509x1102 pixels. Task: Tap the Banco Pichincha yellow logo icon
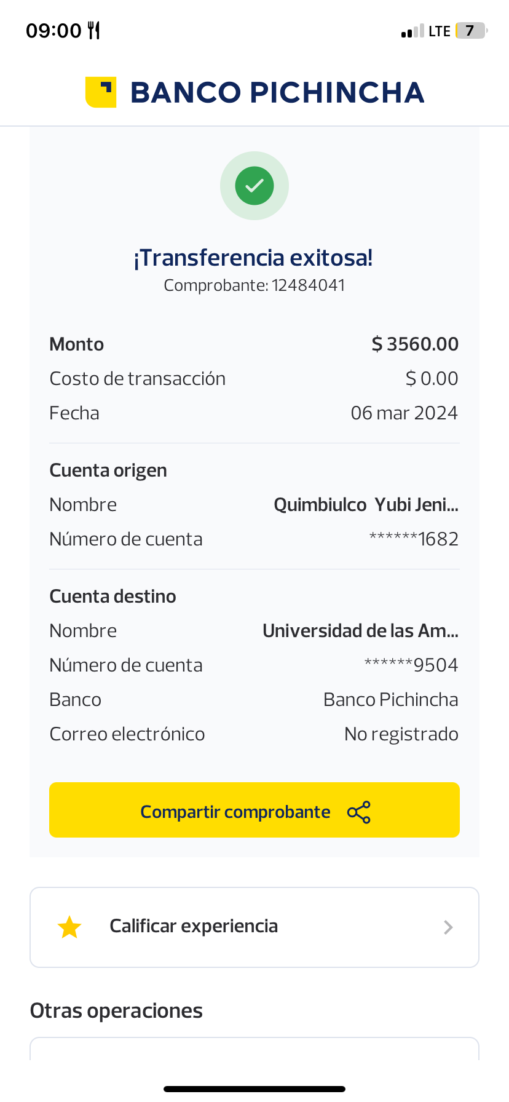[x=101, y=92]
